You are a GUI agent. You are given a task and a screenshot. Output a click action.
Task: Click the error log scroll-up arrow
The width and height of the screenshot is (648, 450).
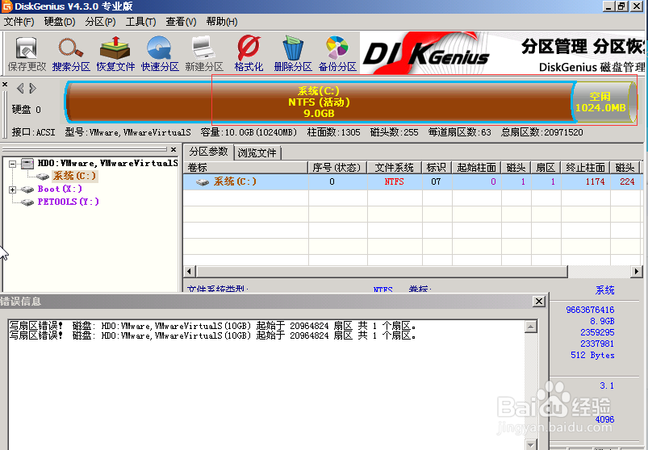coord(531,327)
